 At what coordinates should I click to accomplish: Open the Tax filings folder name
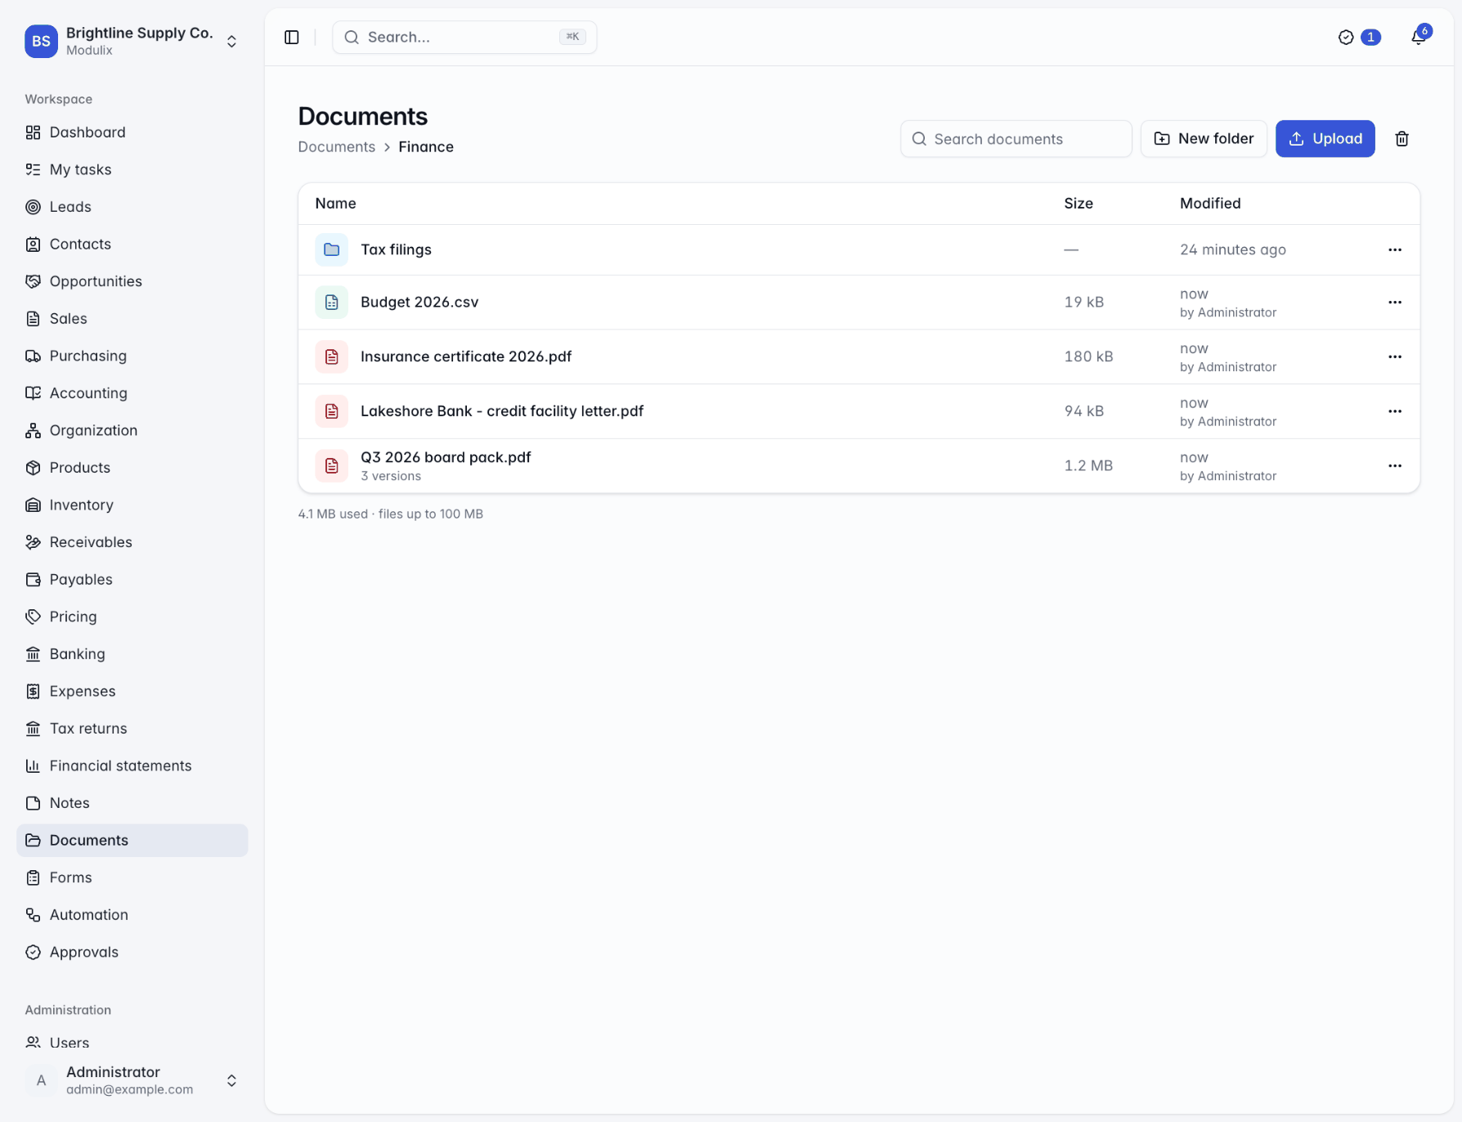click(x=396, y=249)
